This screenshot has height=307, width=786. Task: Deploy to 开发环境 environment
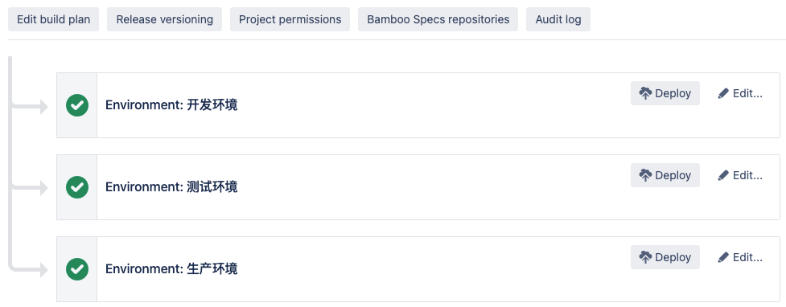(x=665, y=93)
